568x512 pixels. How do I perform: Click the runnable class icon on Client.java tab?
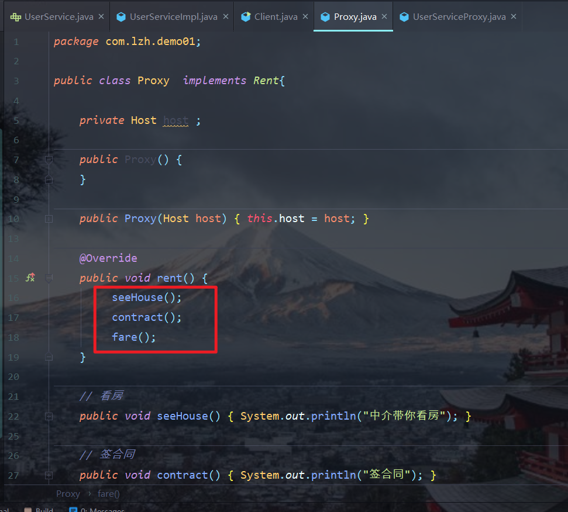click(x=246, y=16)
